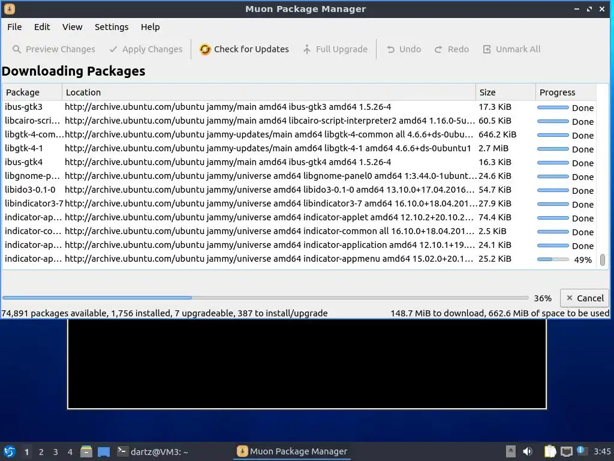Screen dimensions: 614x461
Task: Open the Edit menu
Action: 42,27
